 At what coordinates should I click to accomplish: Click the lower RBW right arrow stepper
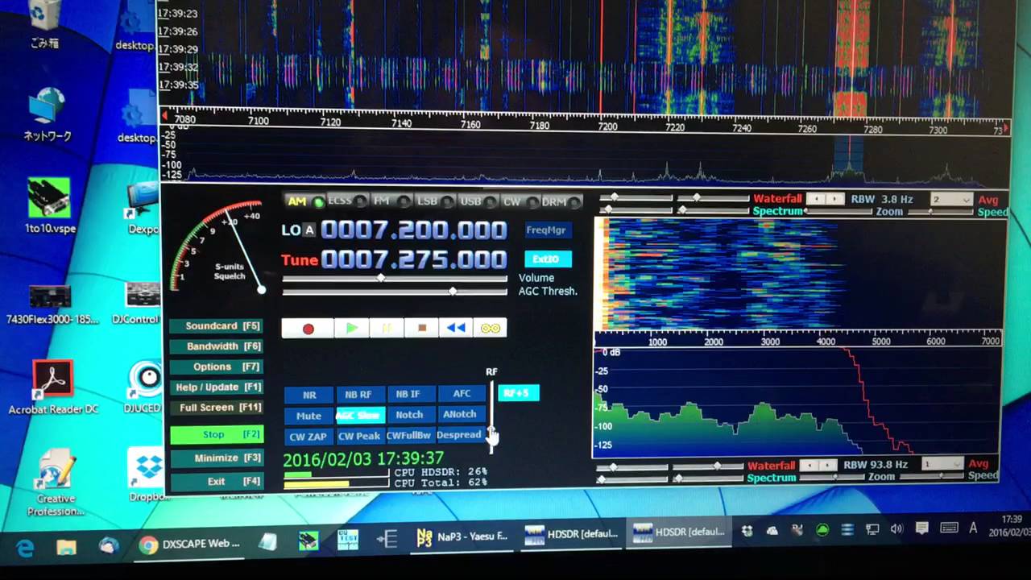[826, 465]
